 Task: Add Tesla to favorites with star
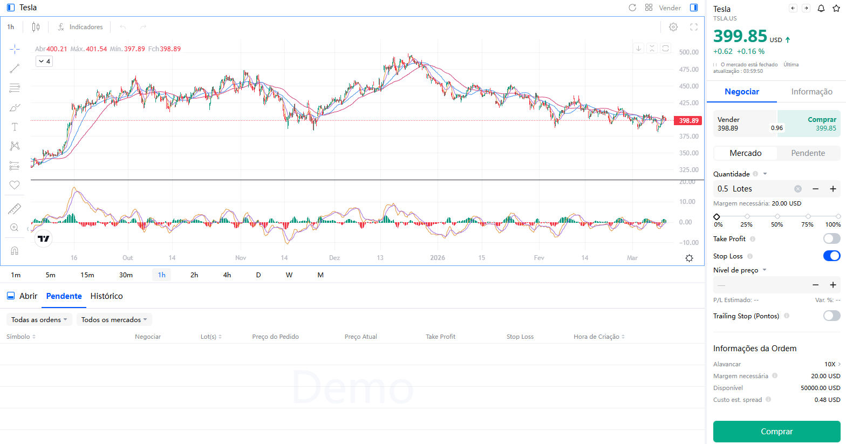(836, 8)
